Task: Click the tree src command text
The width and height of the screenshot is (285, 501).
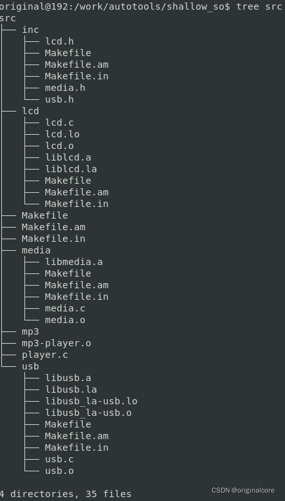Action: coord(259,6)
